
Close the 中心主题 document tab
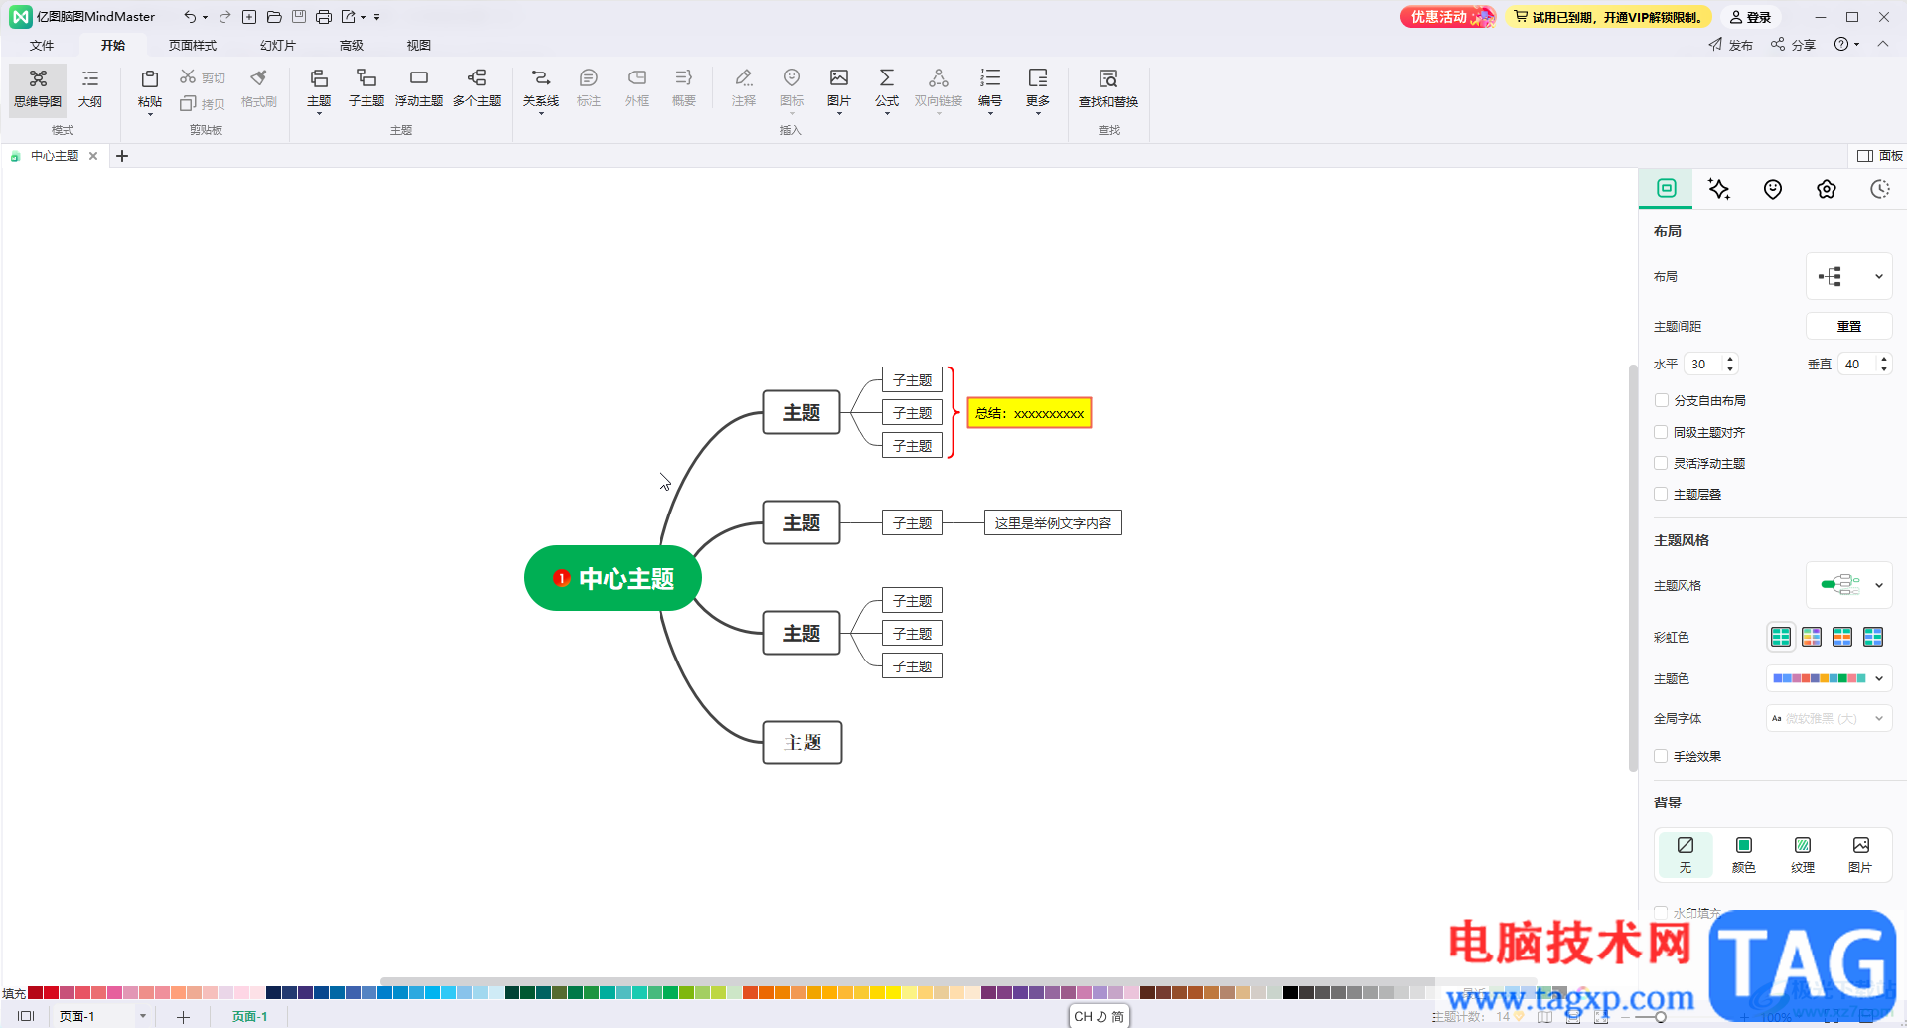[93, 156]
